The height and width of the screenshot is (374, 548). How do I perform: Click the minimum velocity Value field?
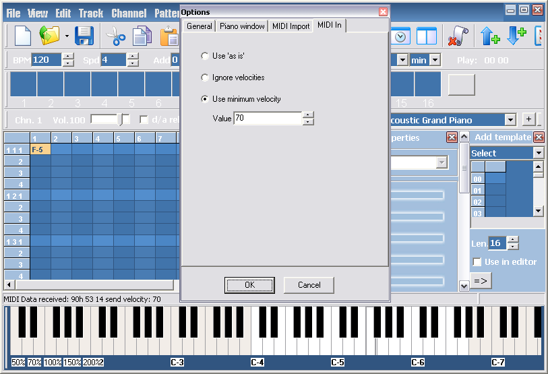267,119
